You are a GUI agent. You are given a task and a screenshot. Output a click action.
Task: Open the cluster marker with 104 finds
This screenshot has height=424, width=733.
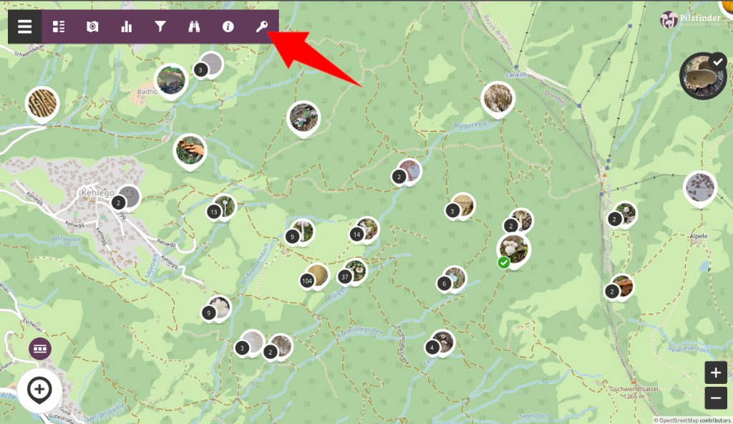(x=315, y=277)
